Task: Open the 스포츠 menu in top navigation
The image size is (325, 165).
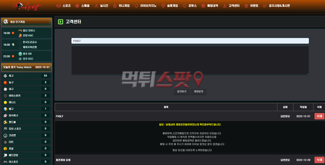Action: tap(64, 6)
